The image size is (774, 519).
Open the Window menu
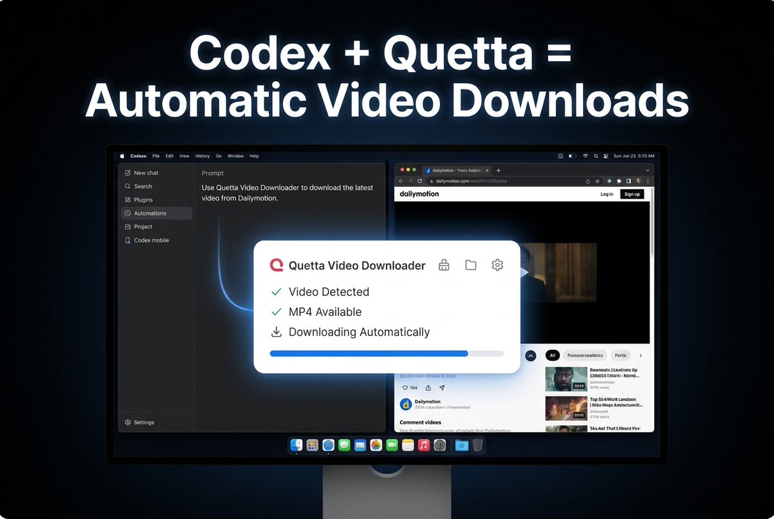click(x=235, y=156)
